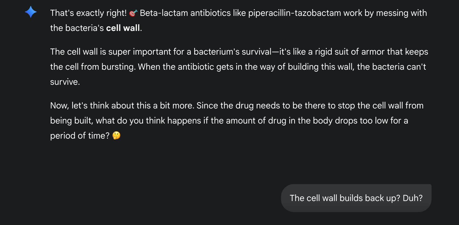Click the word "Duh?" in user message
This screenshot has width=459, height=225.
412,198
